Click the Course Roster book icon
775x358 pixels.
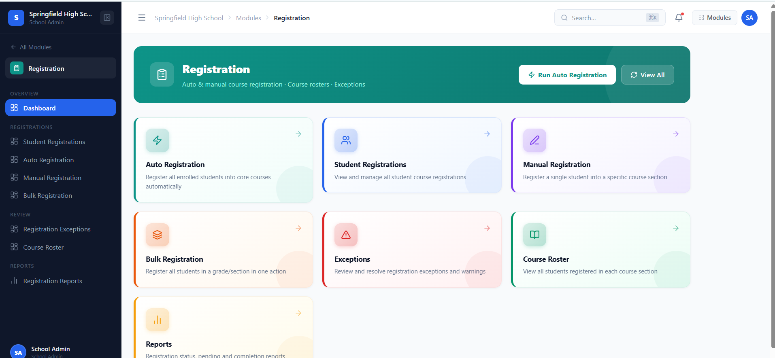coord(535,235)
